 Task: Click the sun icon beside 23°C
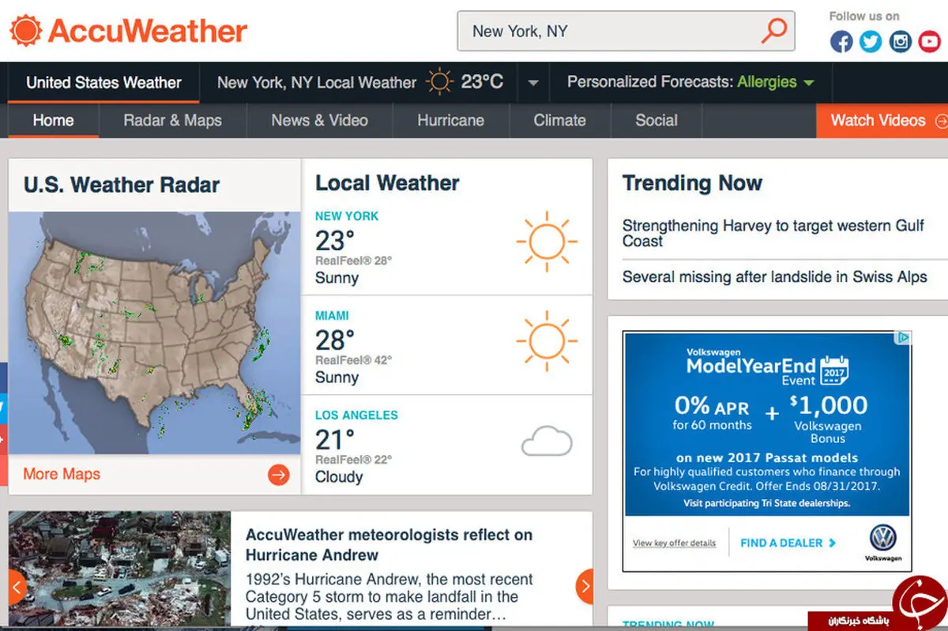point(439,82)
